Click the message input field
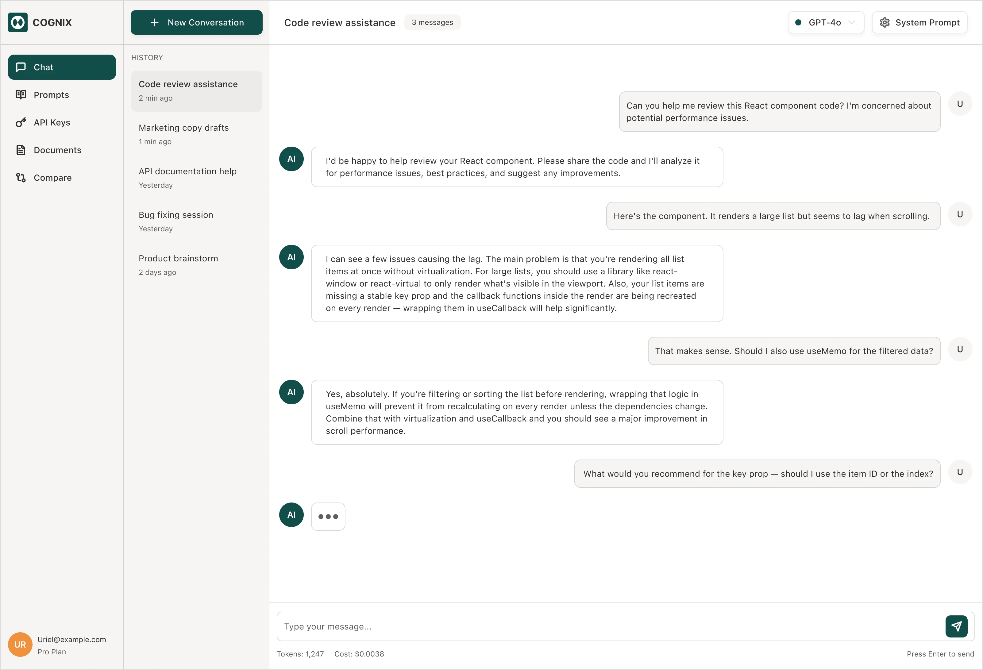 click(x=609, y=626)
